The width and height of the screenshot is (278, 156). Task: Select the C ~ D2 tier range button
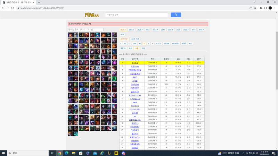point(123,44)
